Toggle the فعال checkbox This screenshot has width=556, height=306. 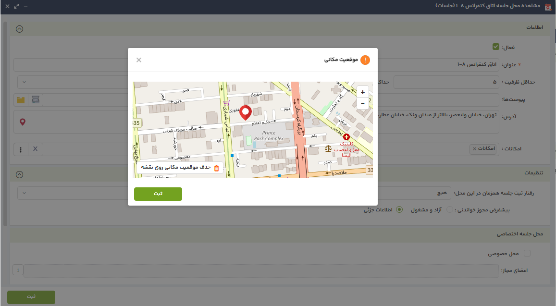496,47
